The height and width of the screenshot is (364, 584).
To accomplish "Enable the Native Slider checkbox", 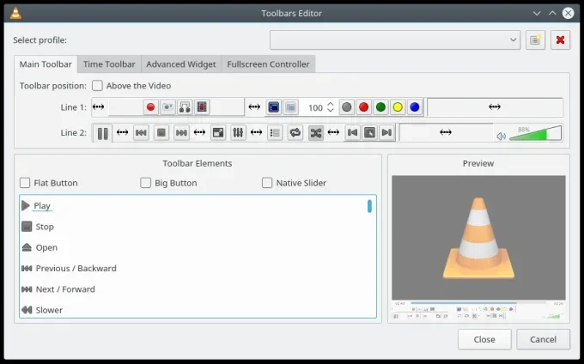I will point(267,183).
